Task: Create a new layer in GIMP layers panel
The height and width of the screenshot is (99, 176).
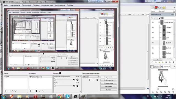Action: pyautogui.click(x=152, y=62)
